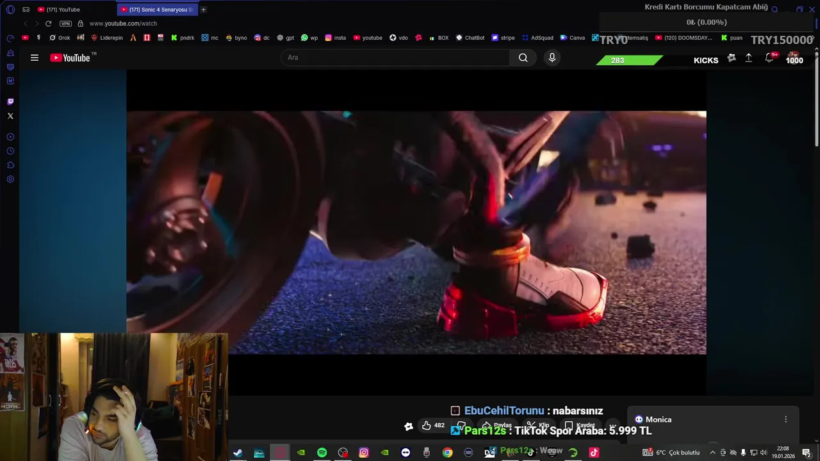Open the '(120) DOOMSDAY...' bookmark
820x461 pixels.
pos(684,38)
